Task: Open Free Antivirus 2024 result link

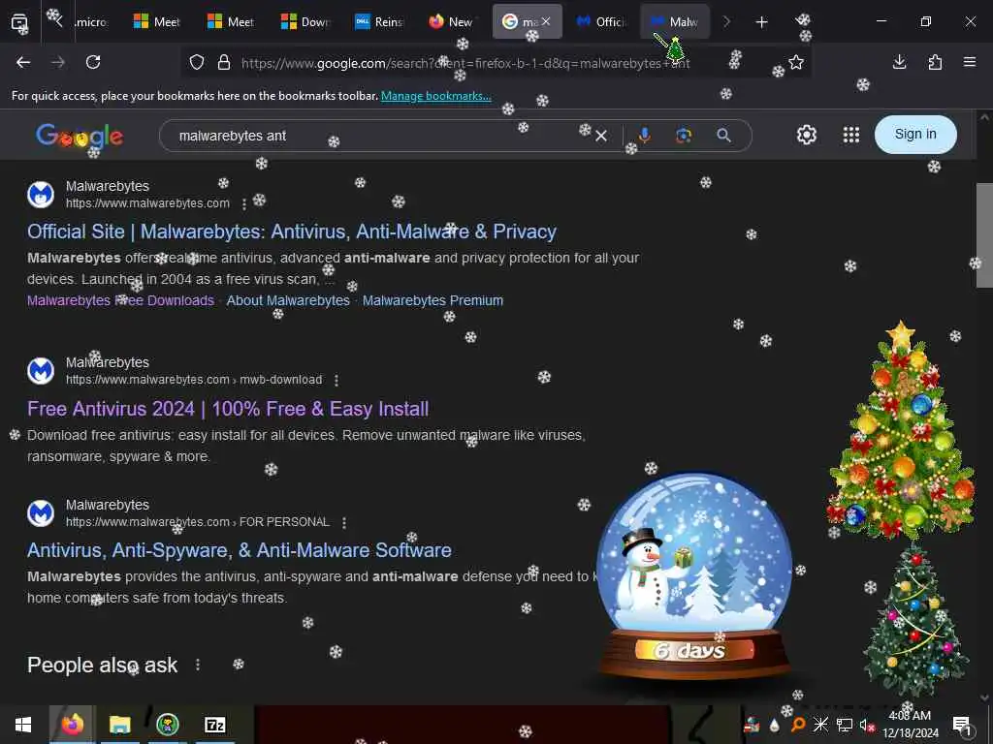Action: (x=228, y=409)
